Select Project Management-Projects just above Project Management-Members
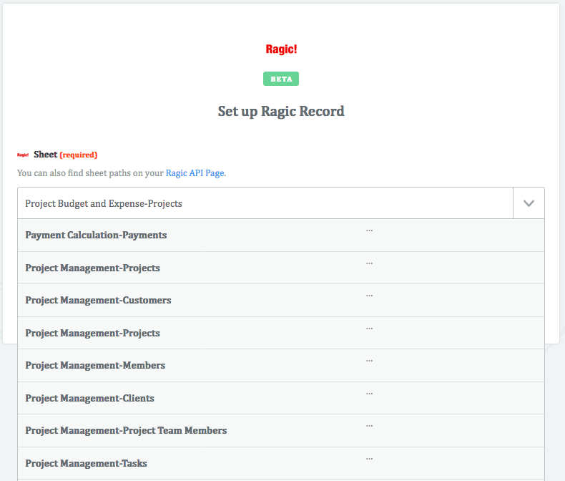 pos(92,334)
